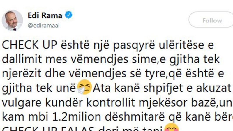This screenshot has width=233, height=131.
Task: Click the word 'dëshmitarë' in the tweet
Action: 135,117
